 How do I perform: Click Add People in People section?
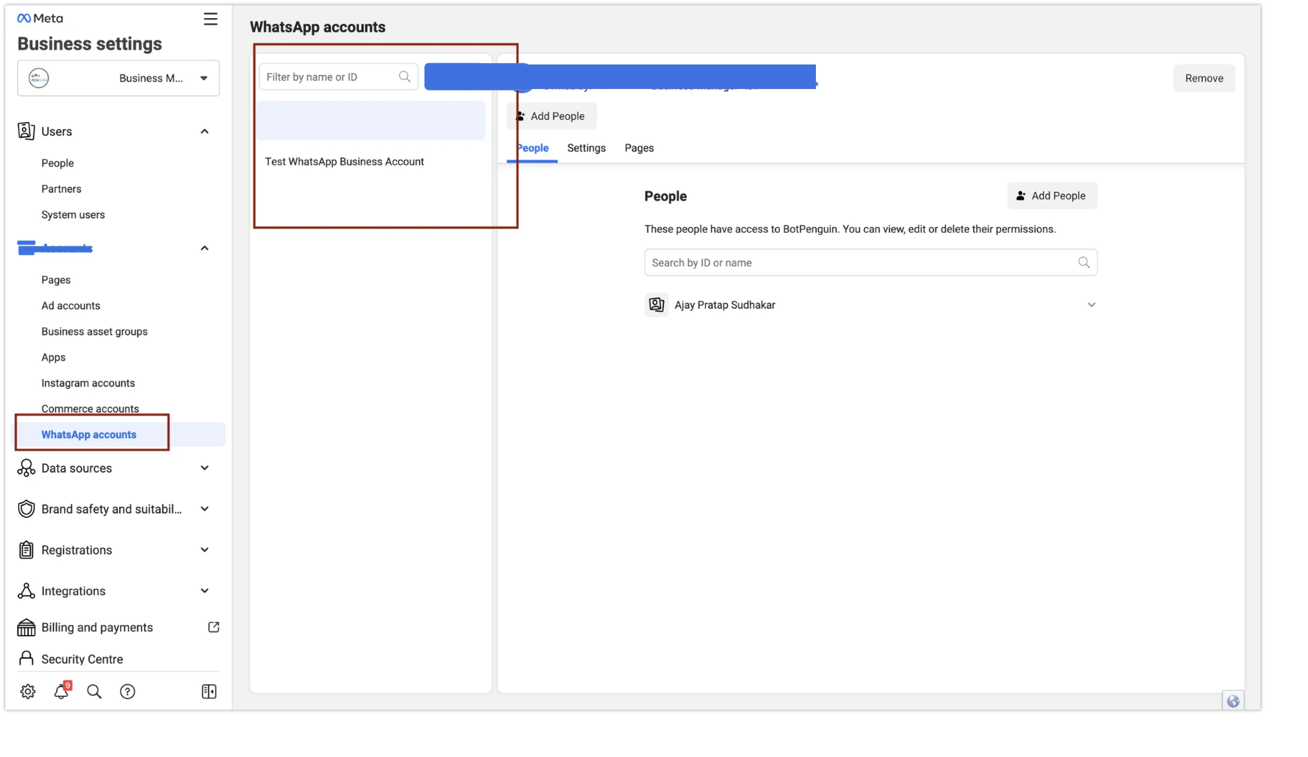coord(1052,196)
